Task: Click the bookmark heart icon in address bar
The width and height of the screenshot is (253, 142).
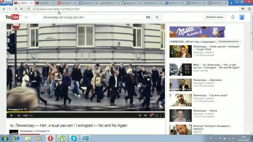Action: (x=243, y=9)
